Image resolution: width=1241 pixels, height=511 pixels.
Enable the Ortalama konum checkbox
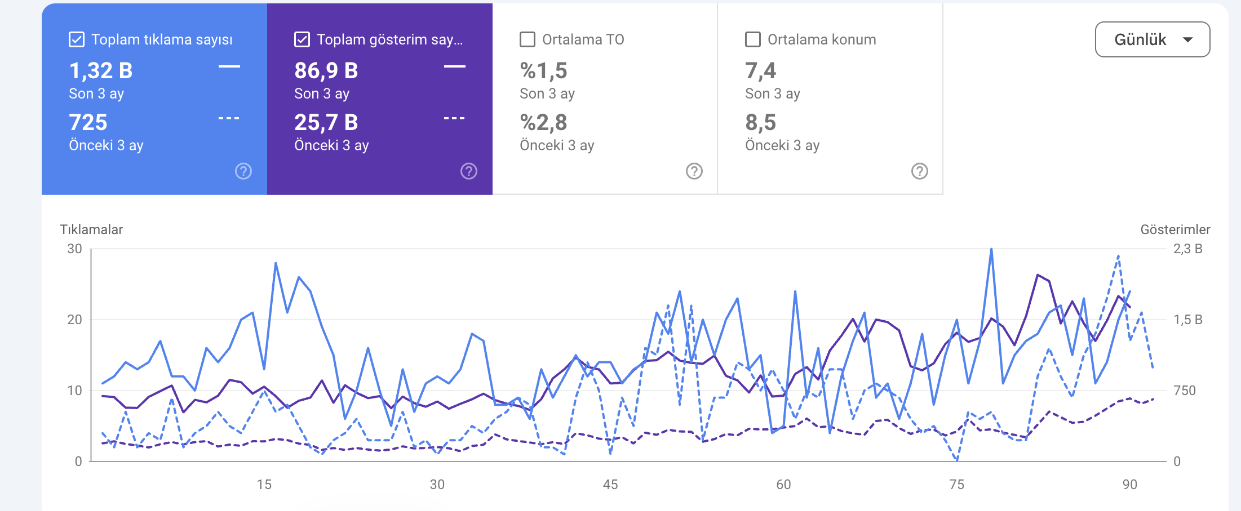click(752, 39)
